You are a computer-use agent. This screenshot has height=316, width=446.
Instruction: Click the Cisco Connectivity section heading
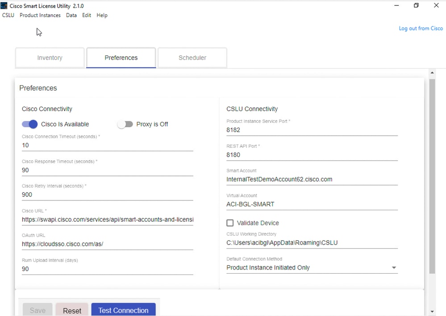pyautogui.click(x=47, y=109)
